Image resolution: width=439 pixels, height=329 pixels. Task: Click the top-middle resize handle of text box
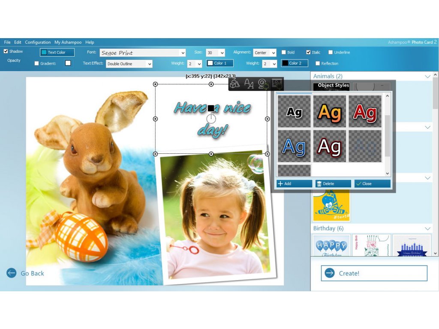[x=211, y=84]
